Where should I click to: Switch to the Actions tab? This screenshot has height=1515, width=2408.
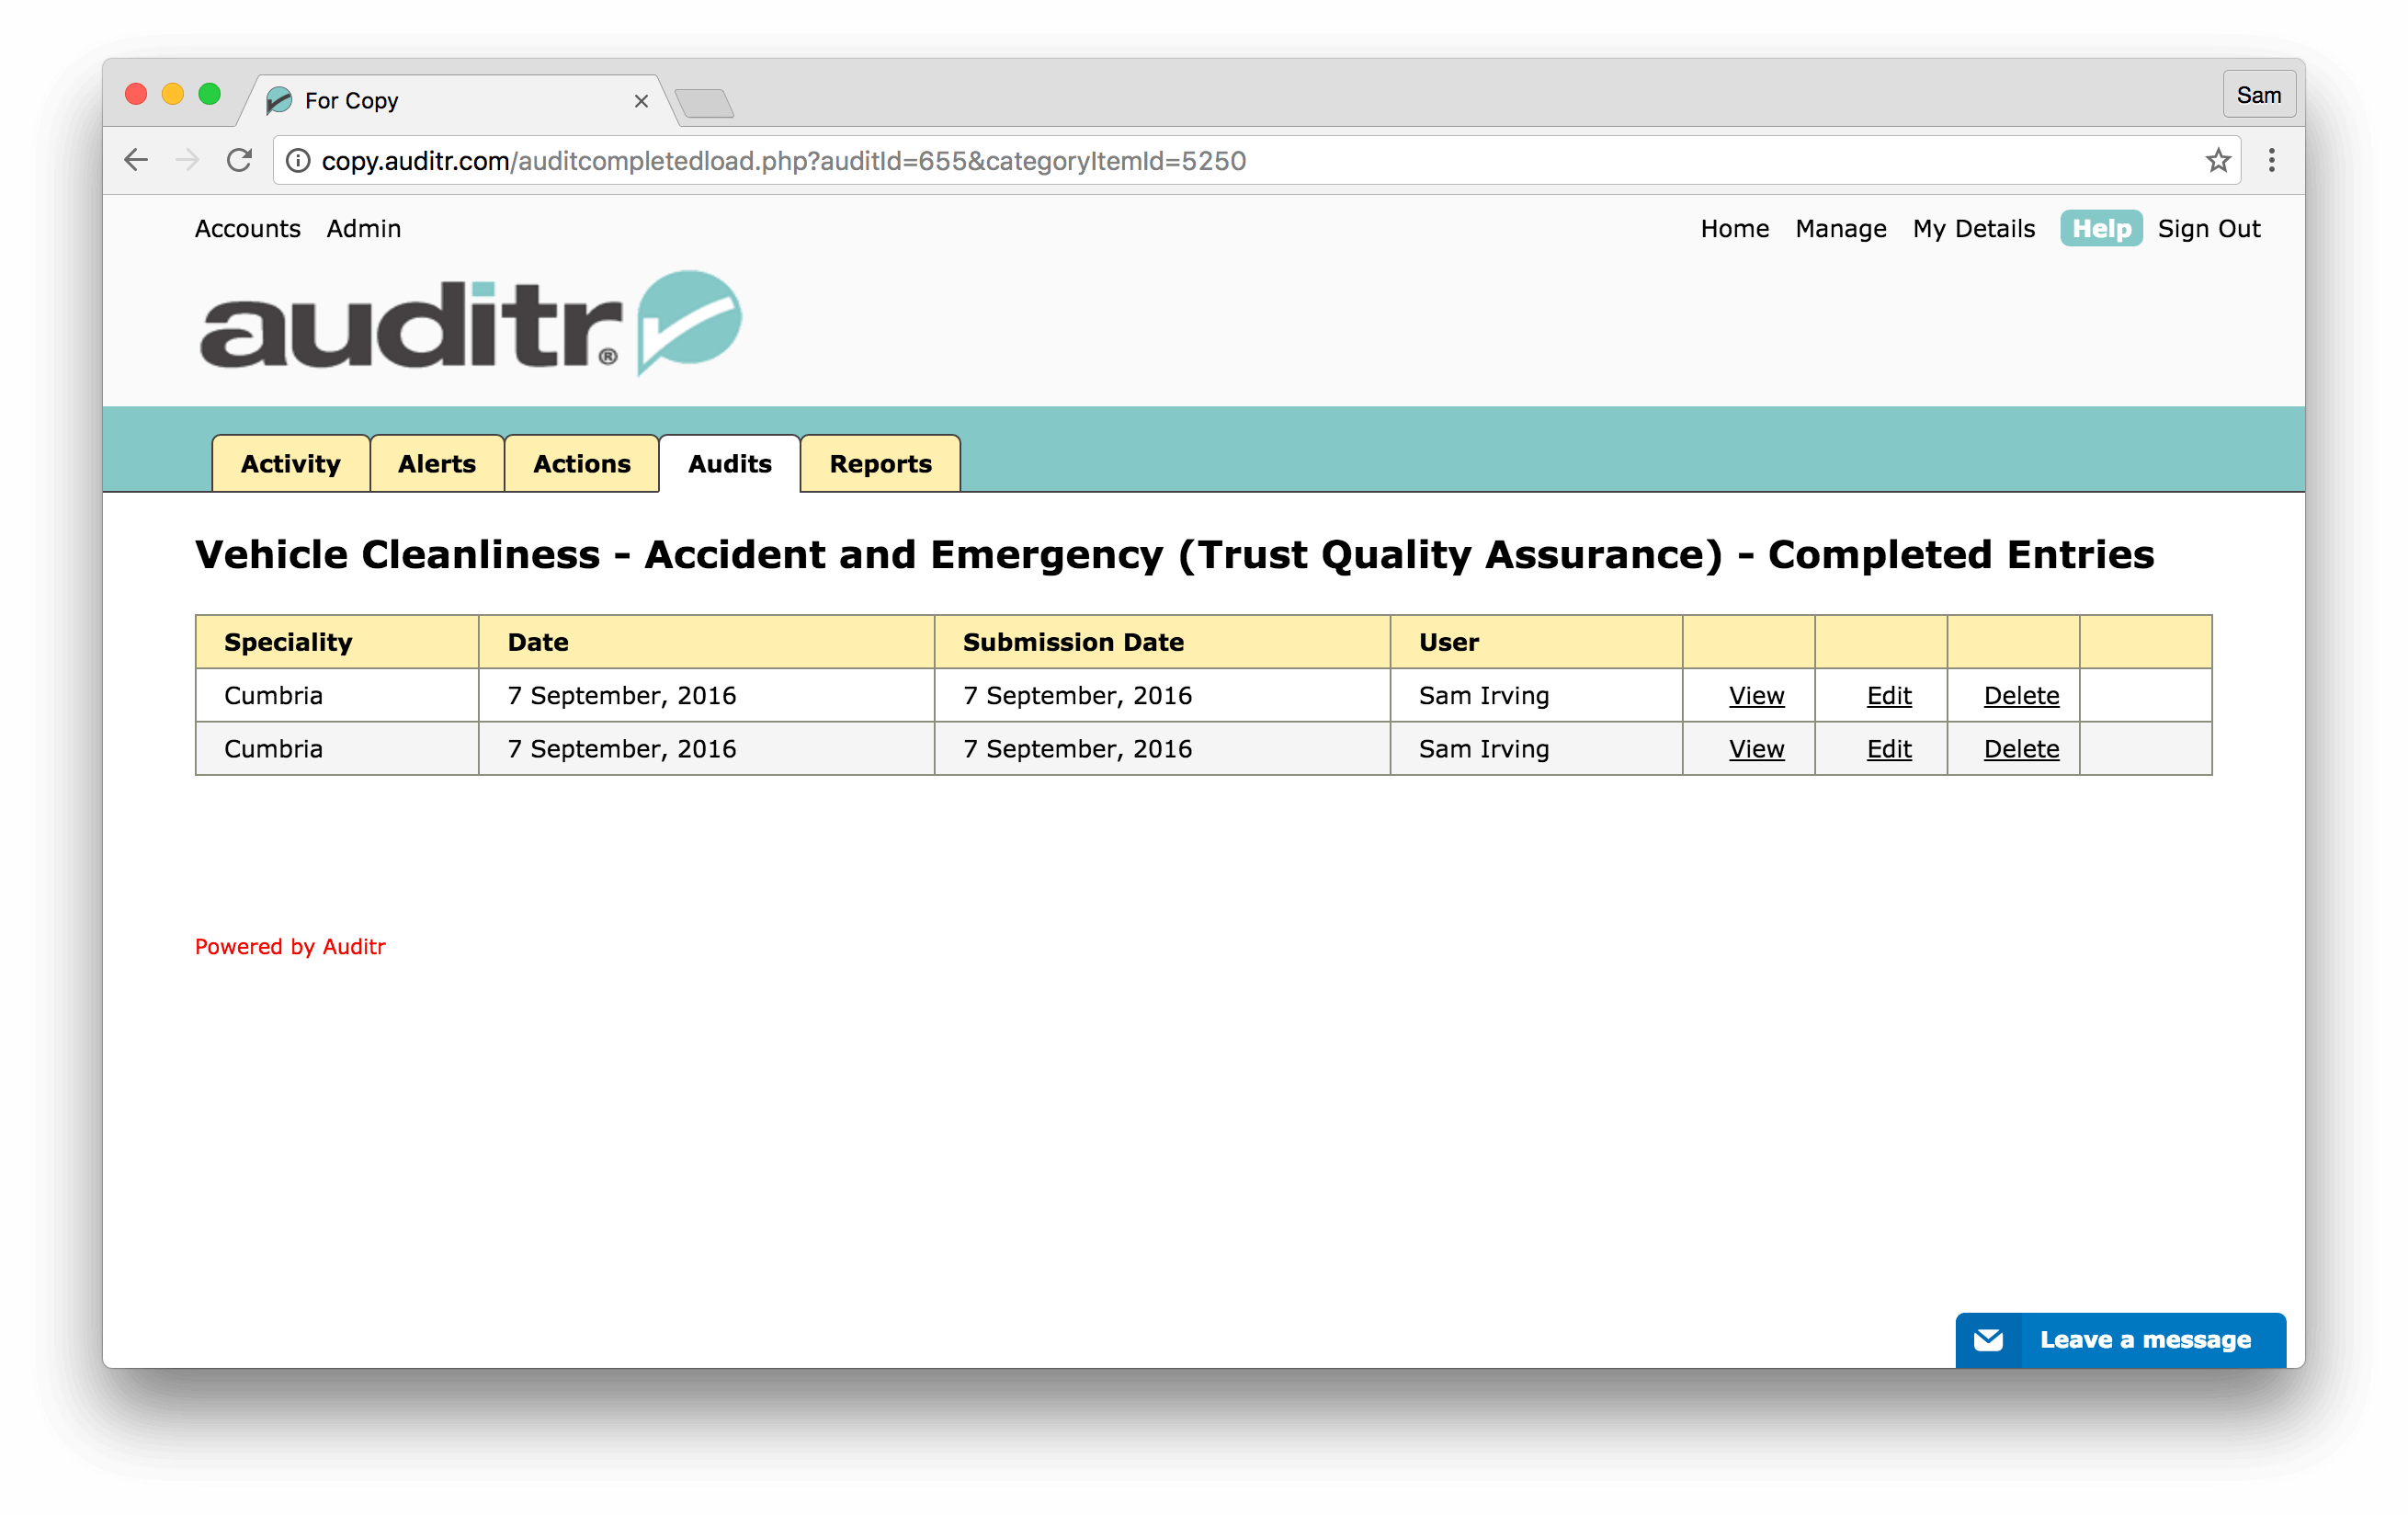pyautogui.click(x=582, y=464)
